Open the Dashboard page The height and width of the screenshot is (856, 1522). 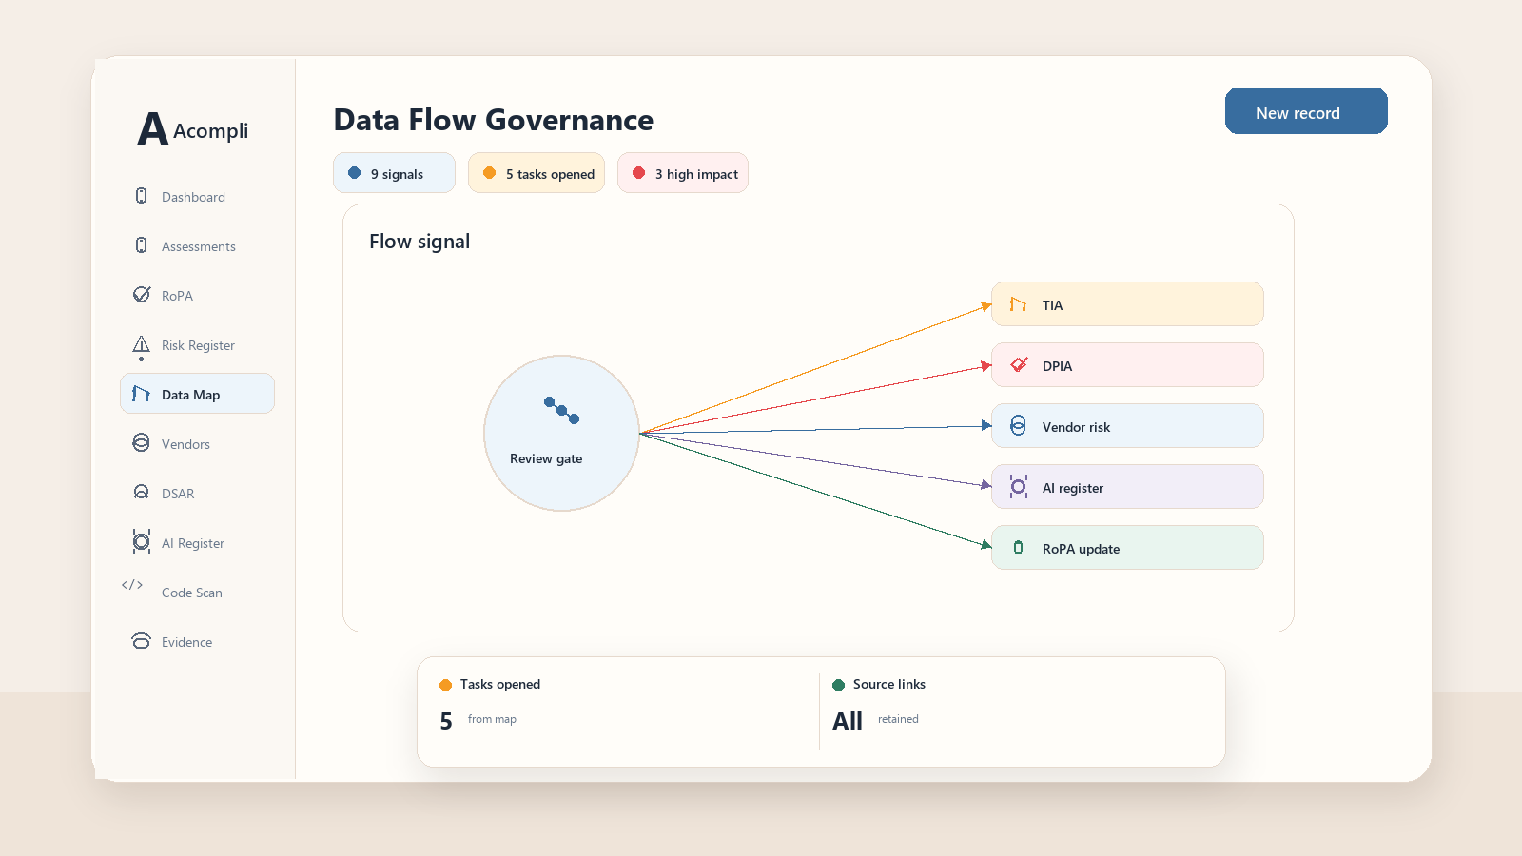pyautogui.click(x=197, y=197)
